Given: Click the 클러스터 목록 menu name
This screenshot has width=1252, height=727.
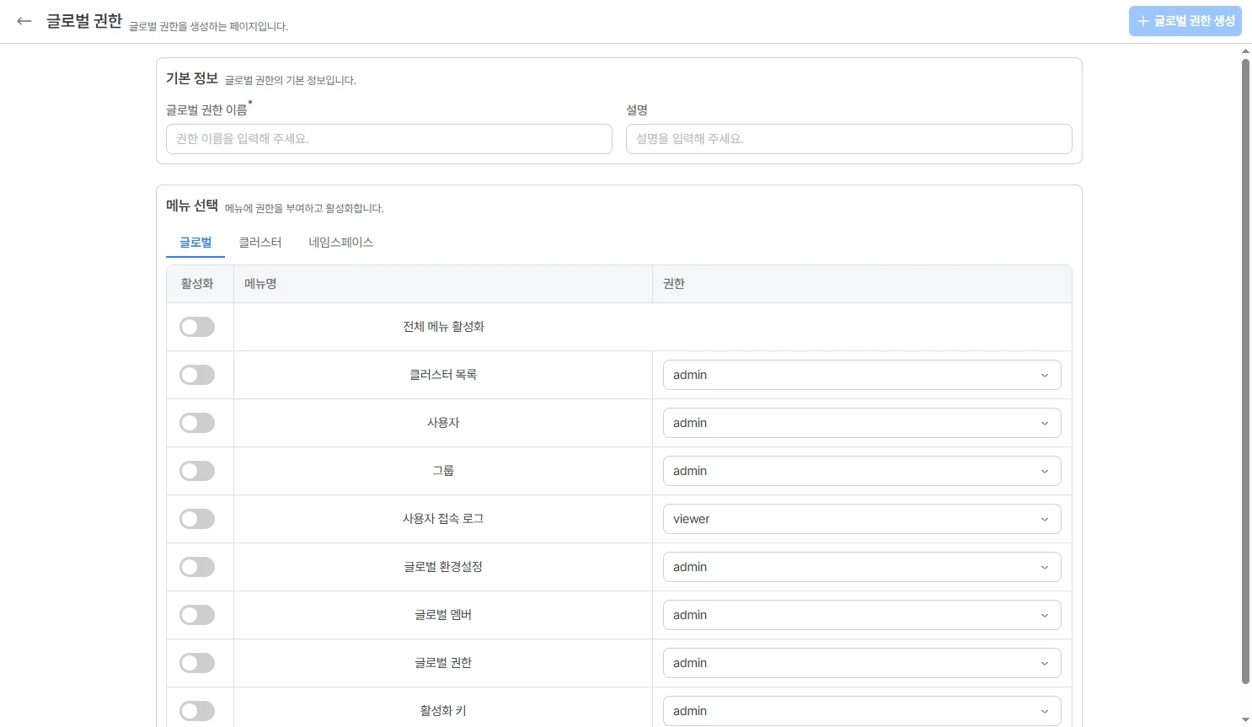Looking at the screenshot, I should [443, 375].
